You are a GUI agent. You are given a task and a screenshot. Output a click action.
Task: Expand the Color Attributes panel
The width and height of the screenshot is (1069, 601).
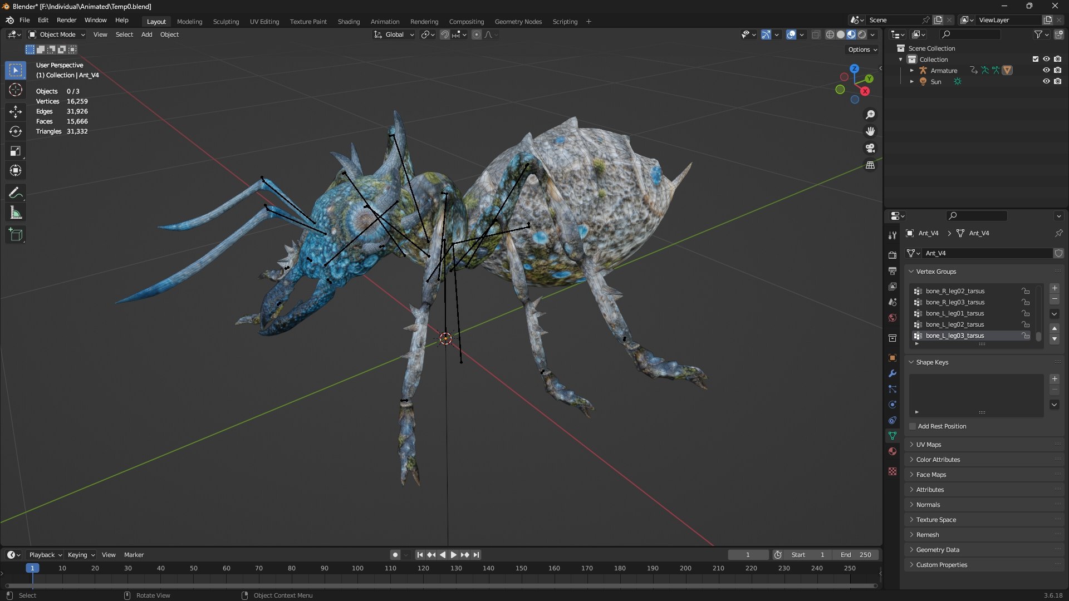938,460
